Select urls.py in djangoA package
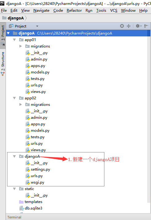 click(x=37, y=176)
